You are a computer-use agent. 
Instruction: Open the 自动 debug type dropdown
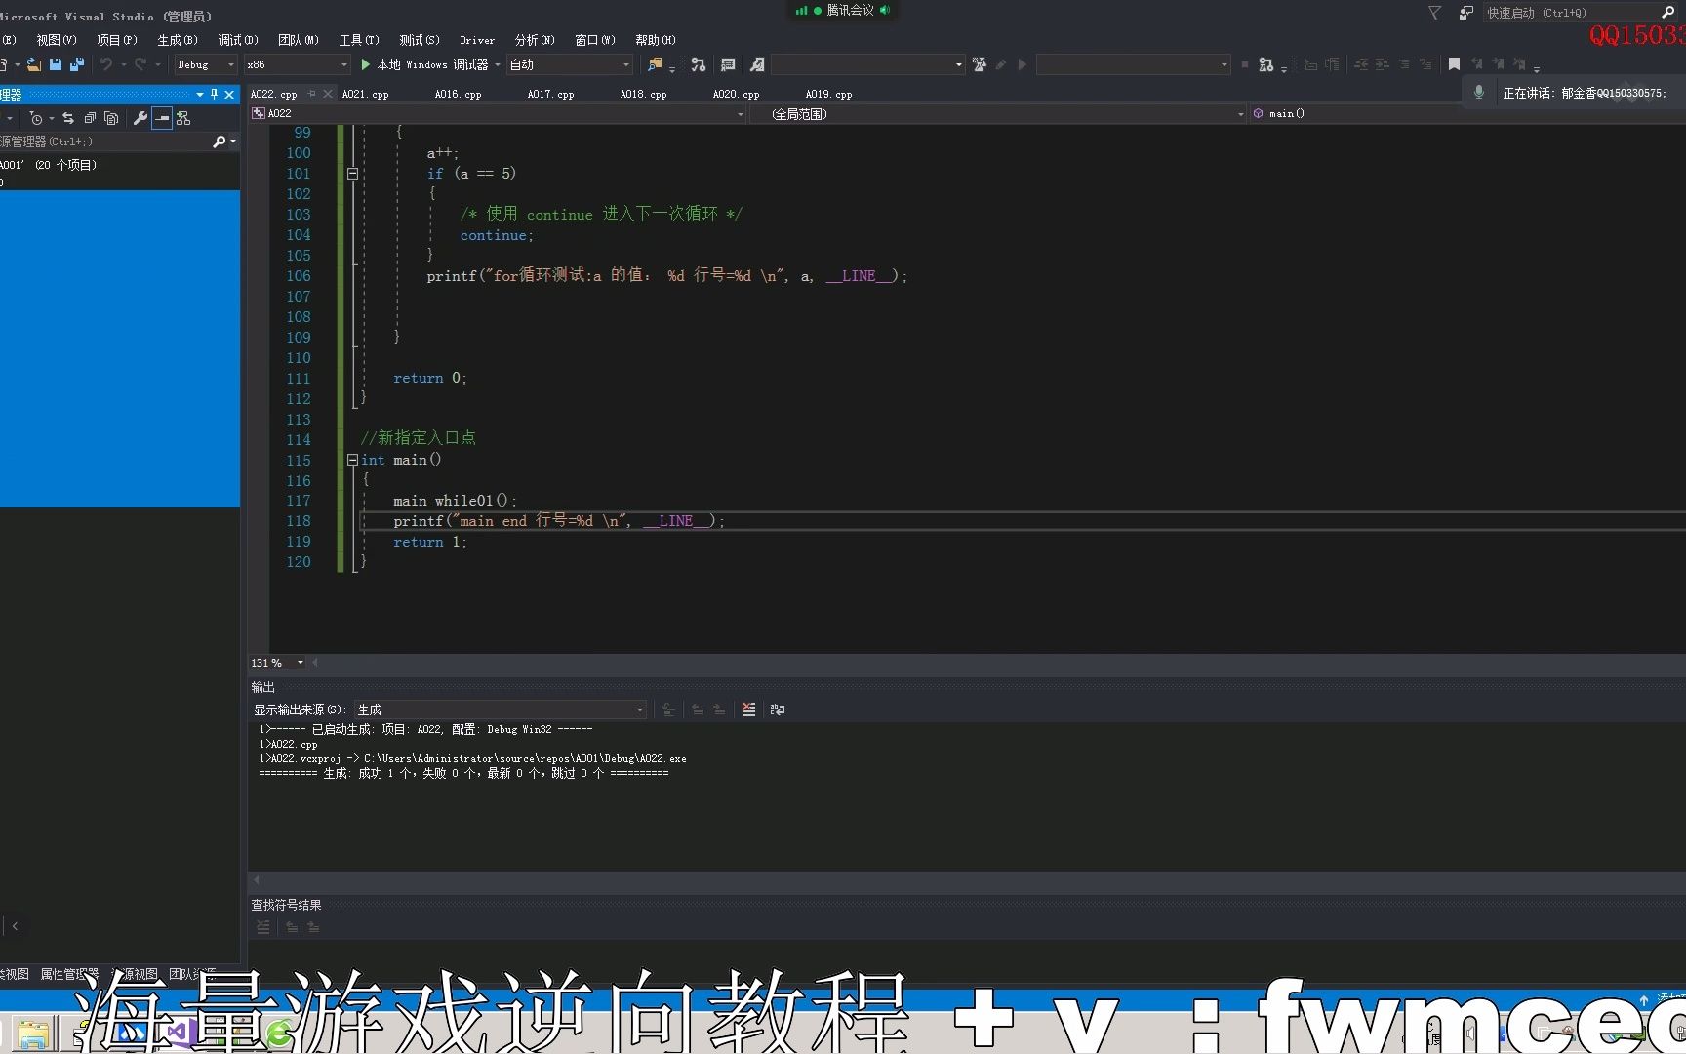pyautogui.click(x=570, y=64)
